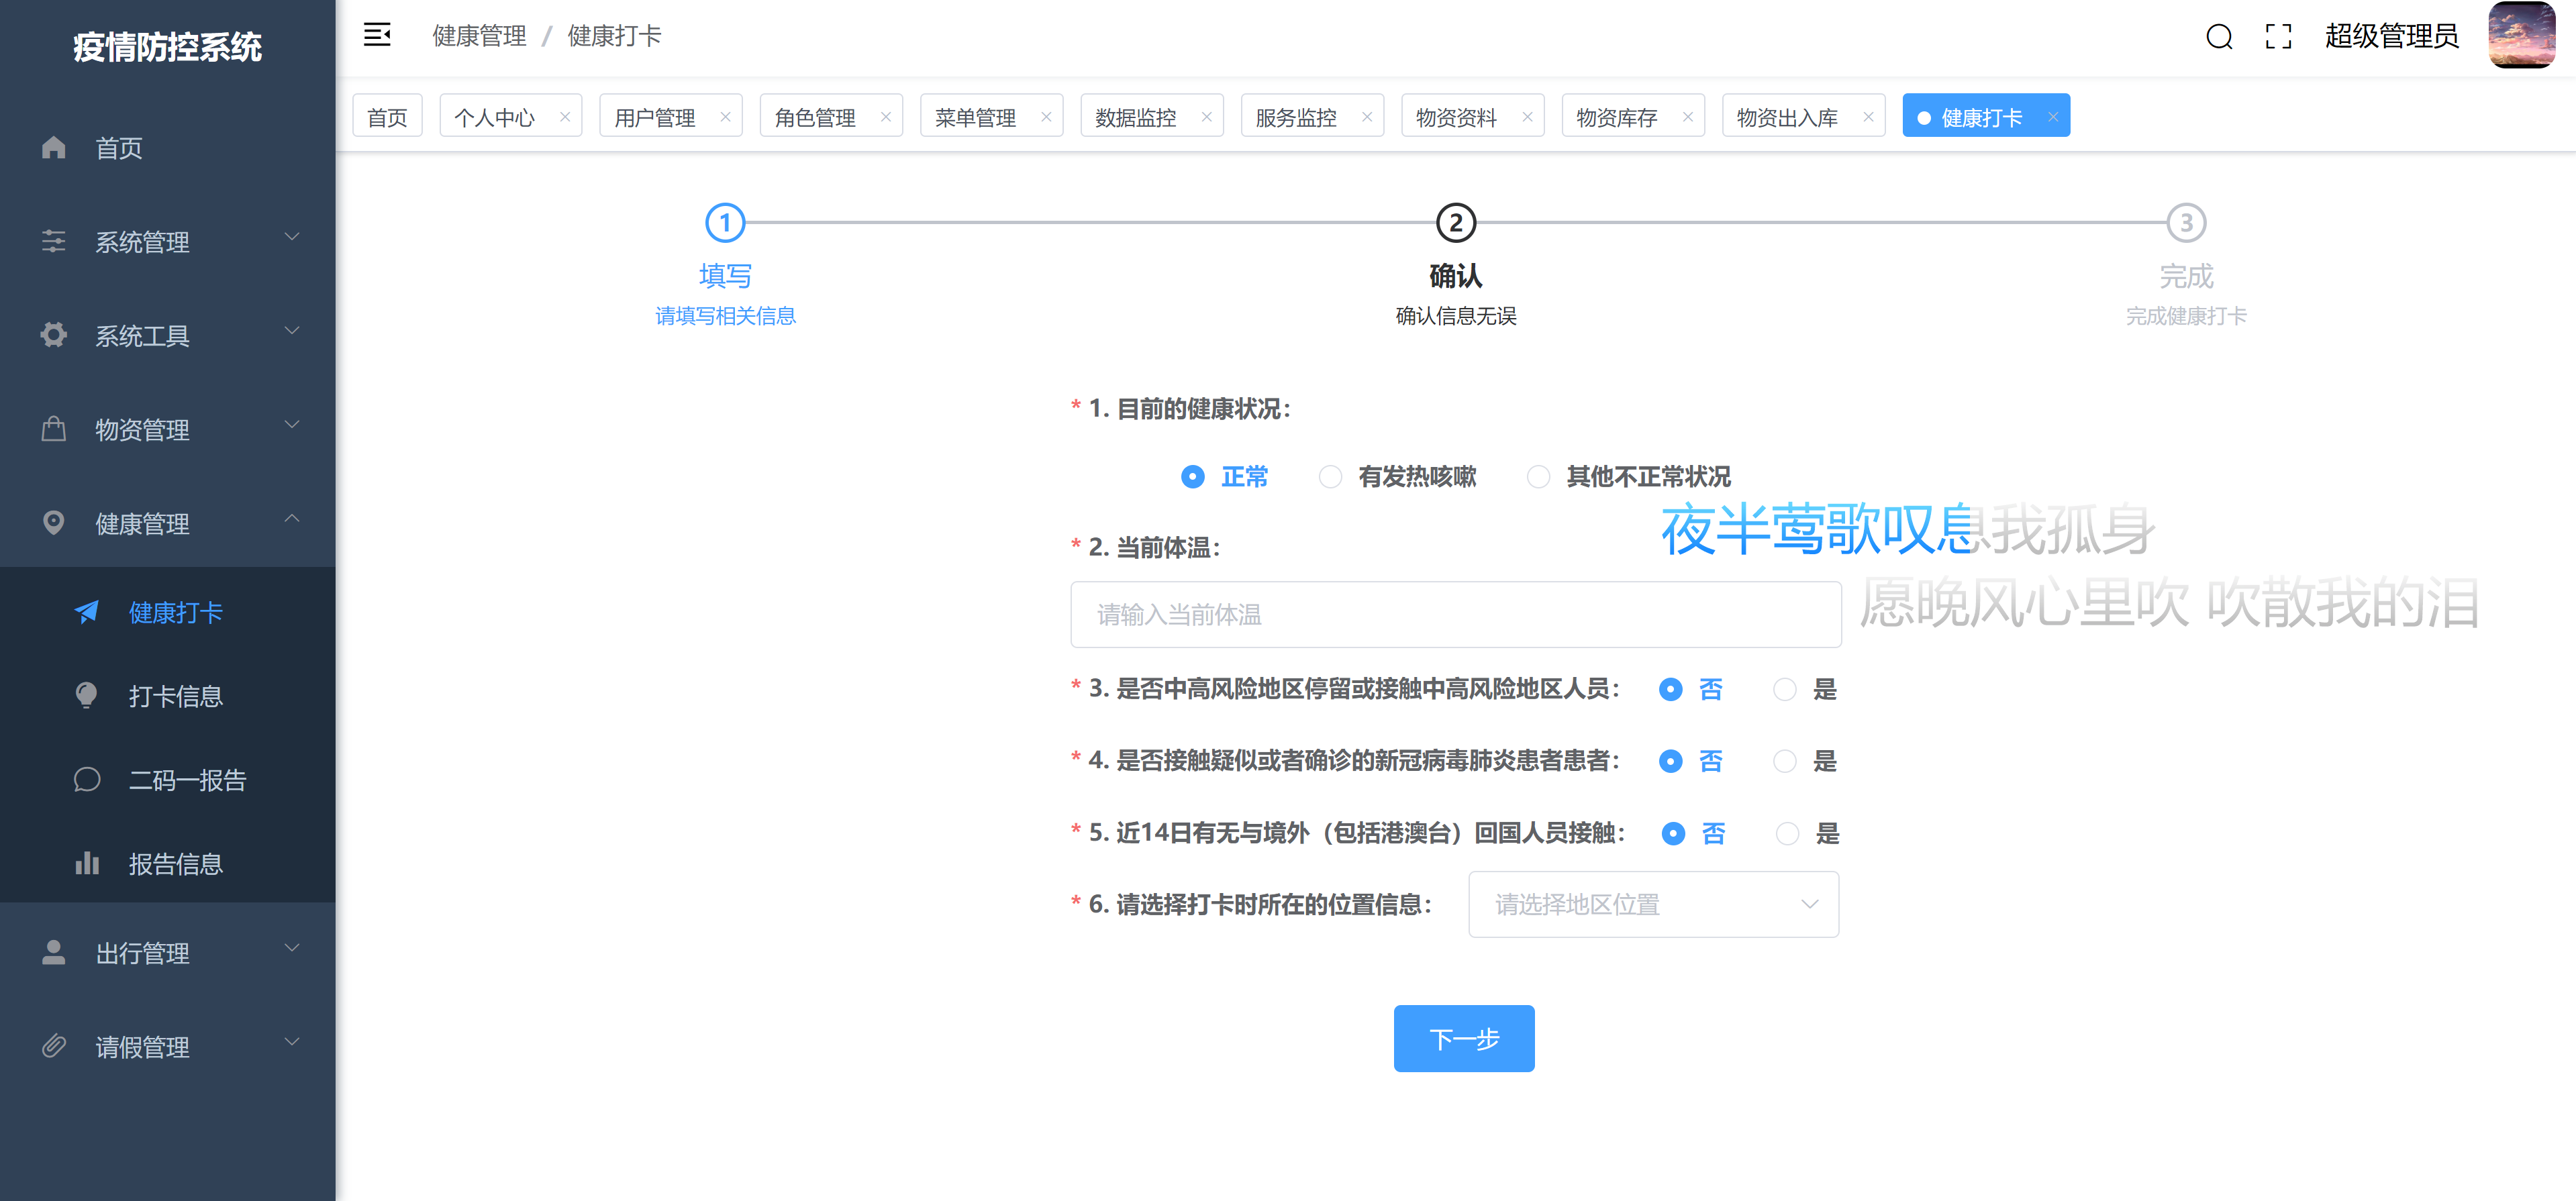This screenshot has height=1201, width=2576.
Task: Open 报告信息 in the sidebar
Action: click(176, 864)
